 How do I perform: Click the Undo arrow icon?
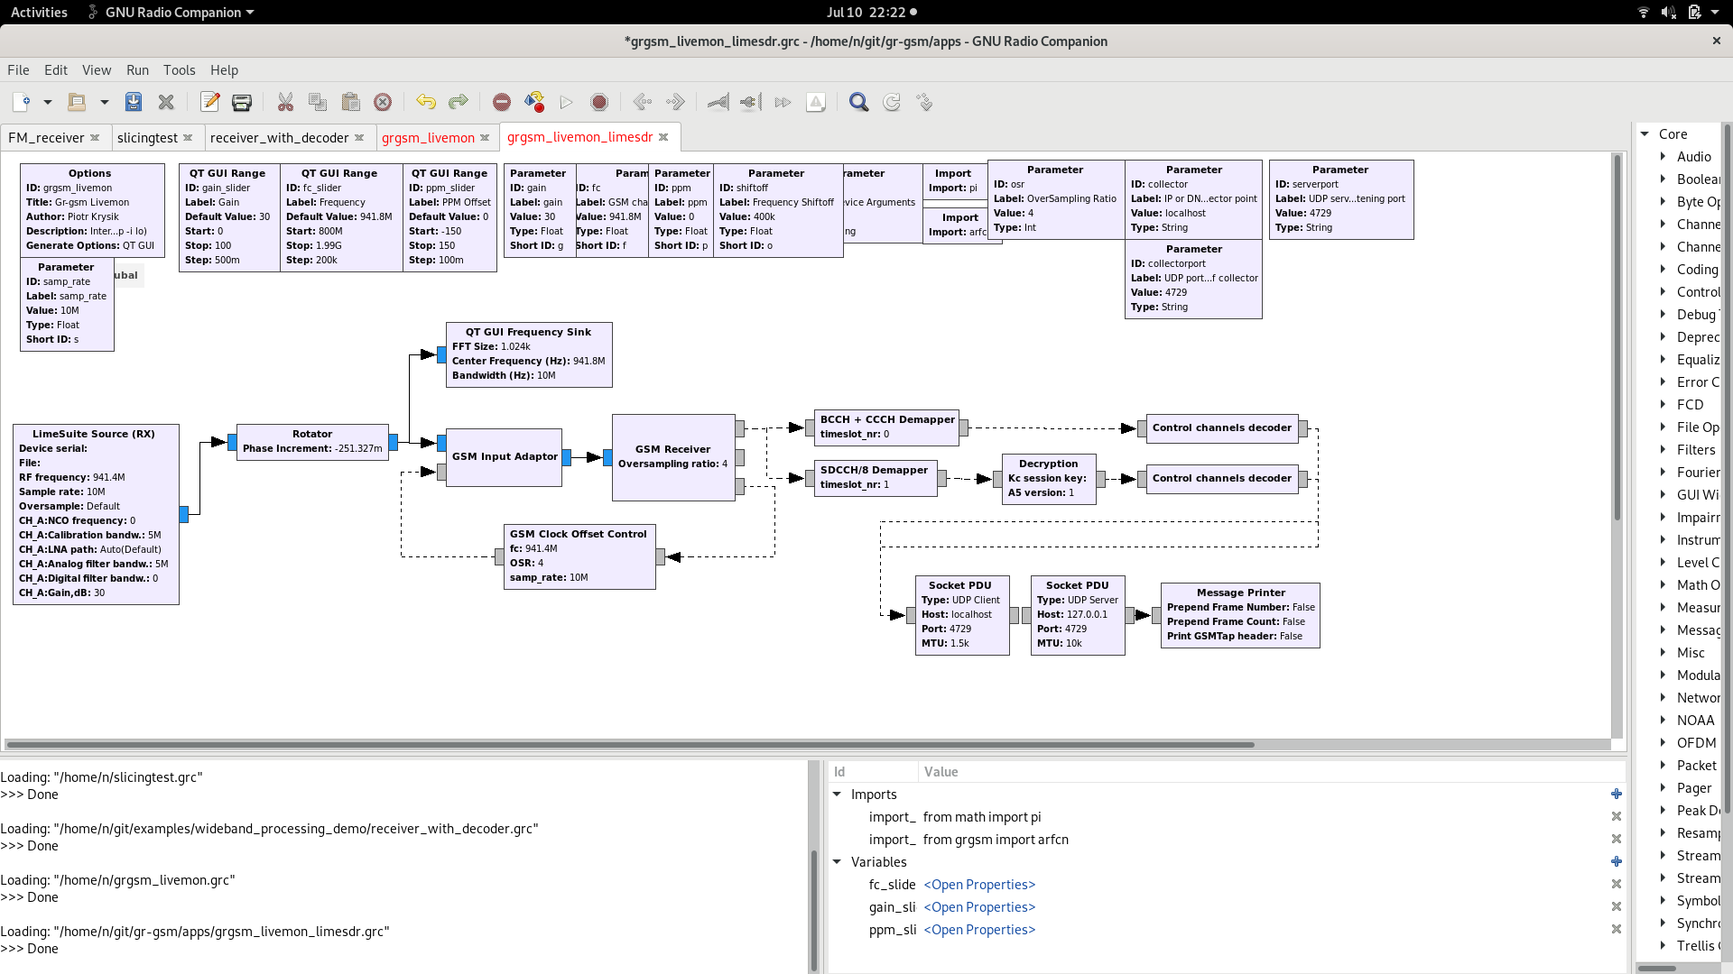click(x=426, y=102)
